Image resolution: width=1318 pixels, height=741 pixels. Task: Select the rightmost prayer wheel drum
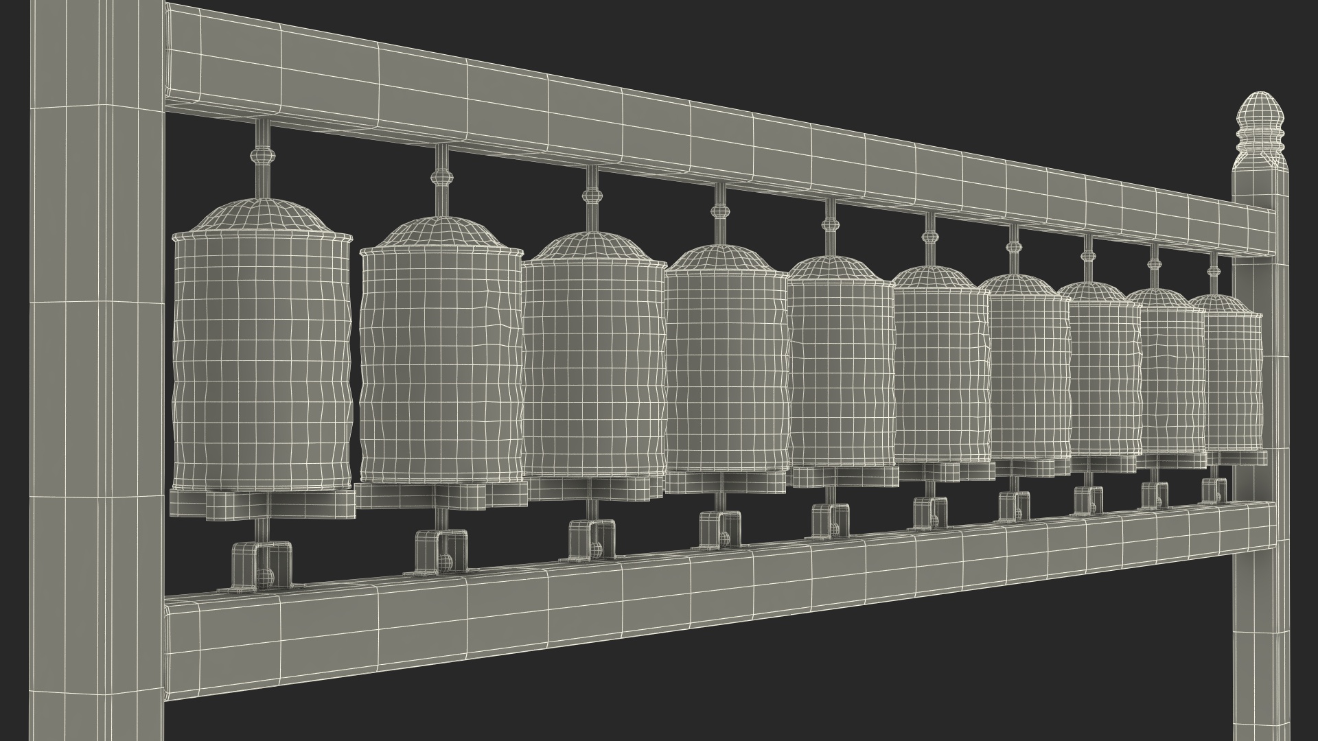pos(1233,374)
